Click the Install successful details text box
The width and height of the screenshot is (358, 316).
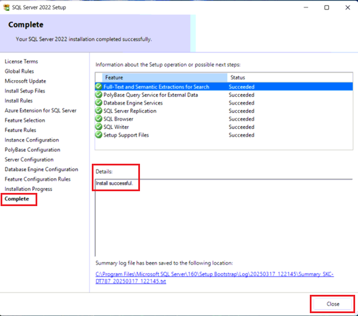click(x=224, y=218)
